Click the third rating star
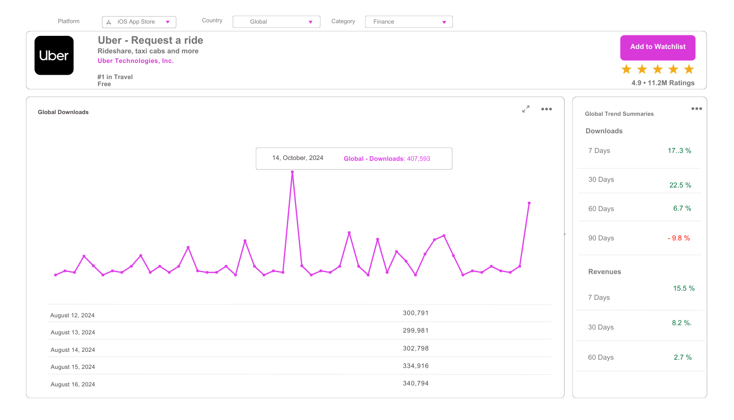The width and height of the screenshot is (734, 420). tap(657, 69)
